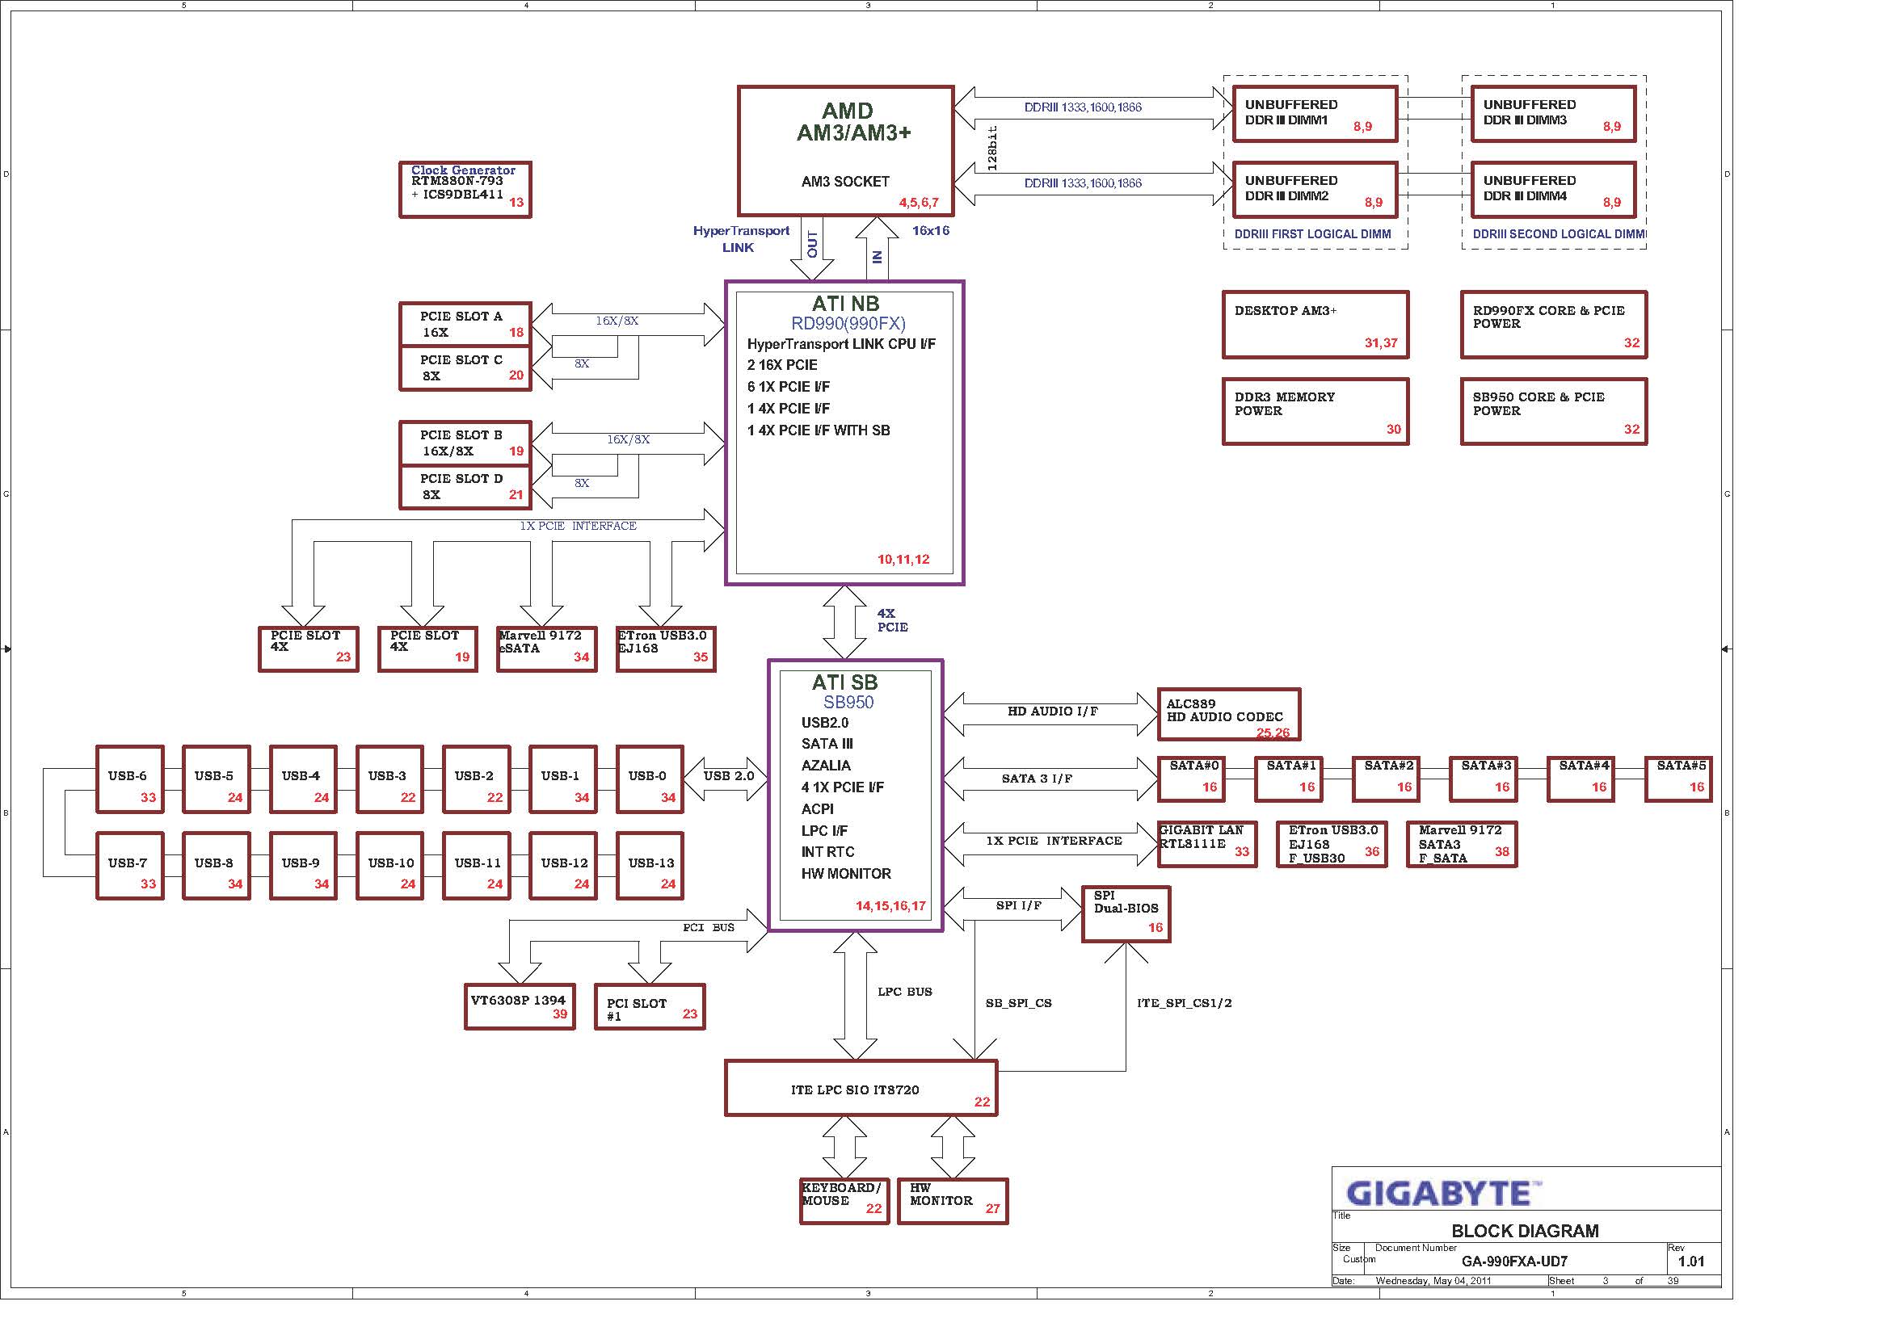Click the BLOCK DIAGRAM title text

point(1525,1231)
